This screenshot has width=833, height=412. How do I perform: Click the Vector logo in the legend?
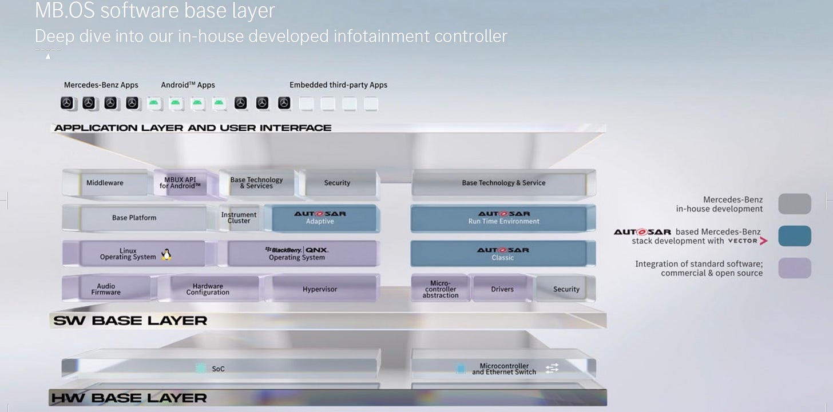click(747, 241)
